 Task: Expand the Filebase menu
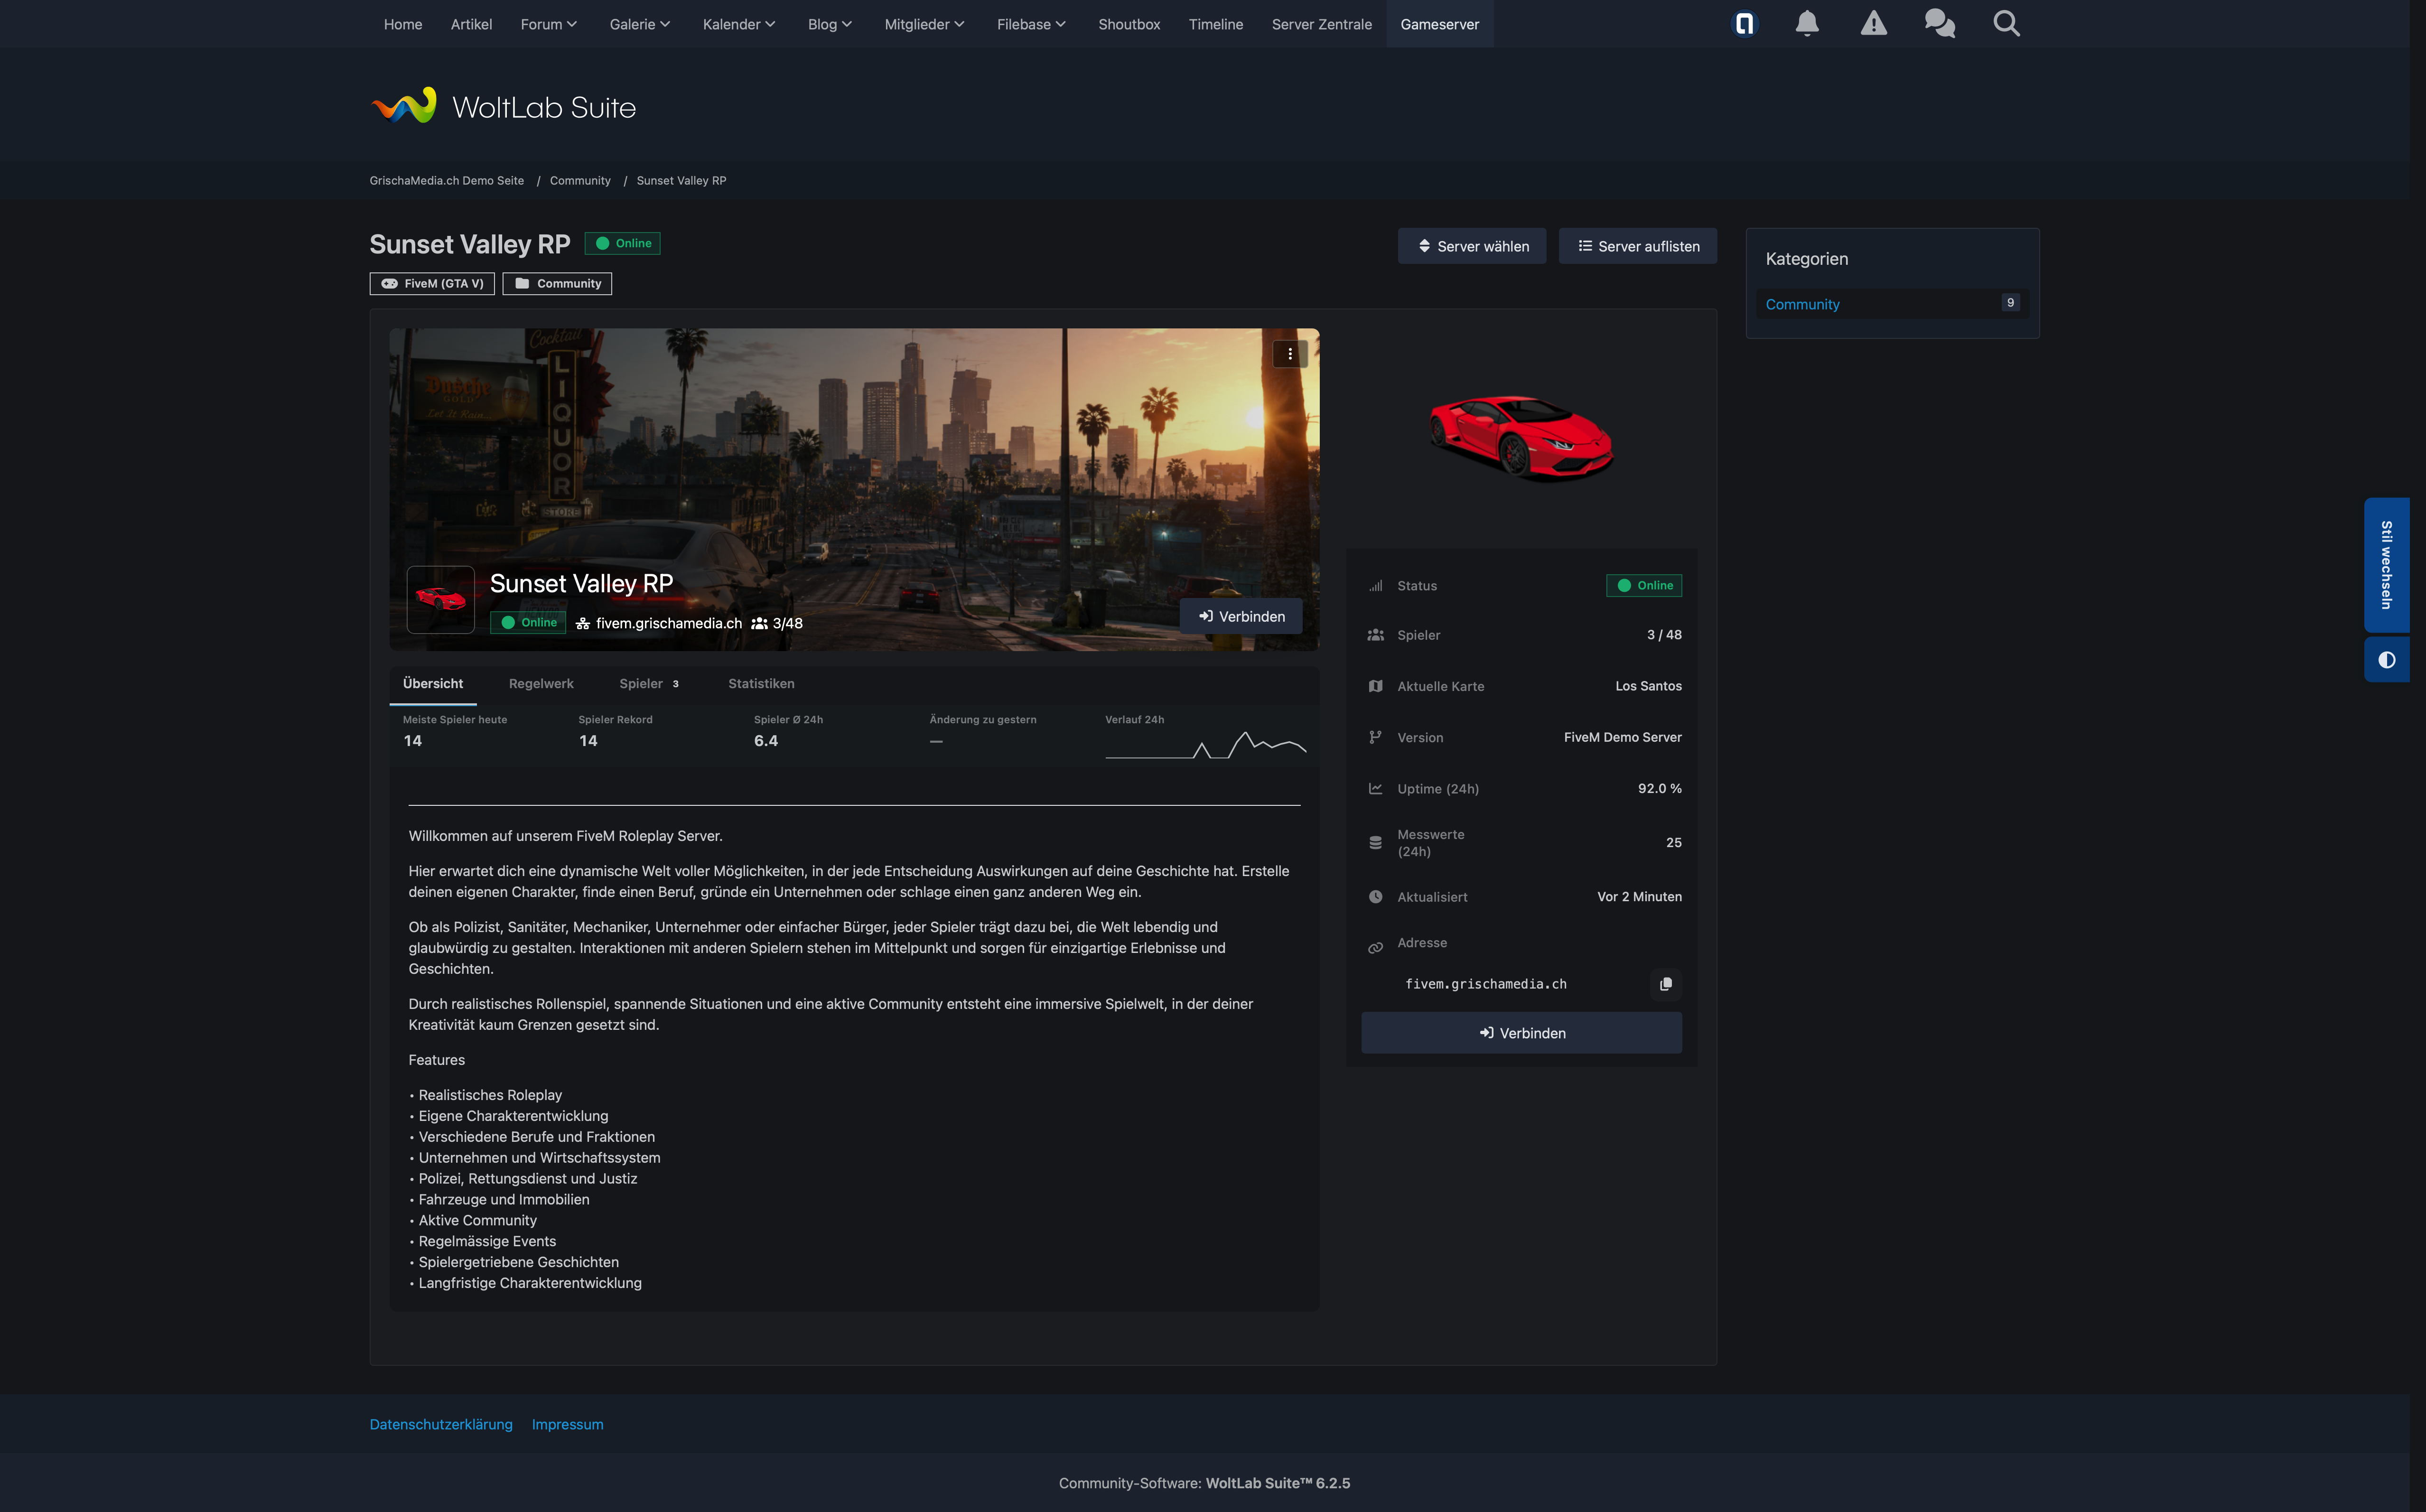click(x=1032, y=24)
